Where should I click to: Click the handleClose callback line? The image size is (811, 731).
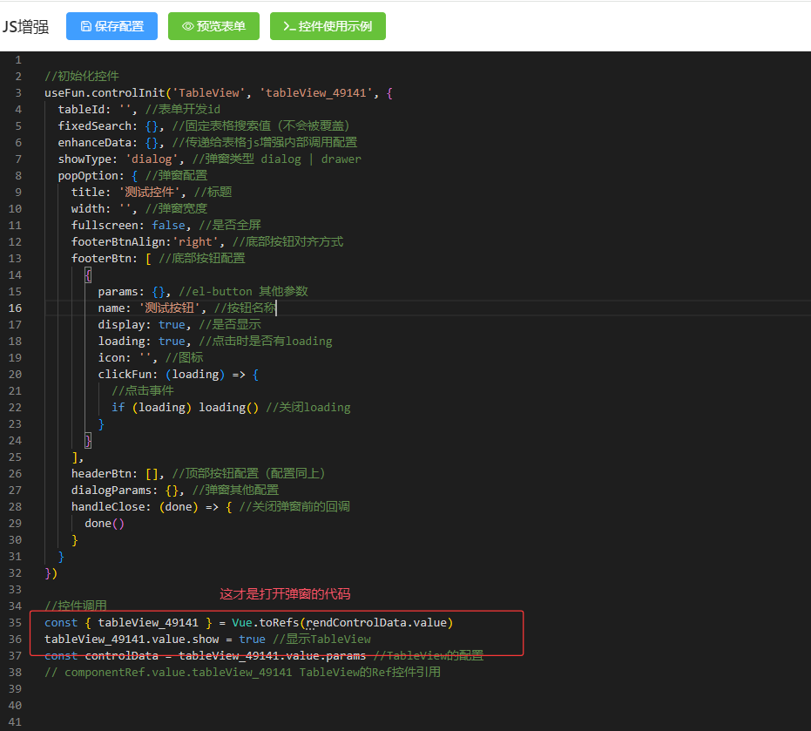coord(211,506)
